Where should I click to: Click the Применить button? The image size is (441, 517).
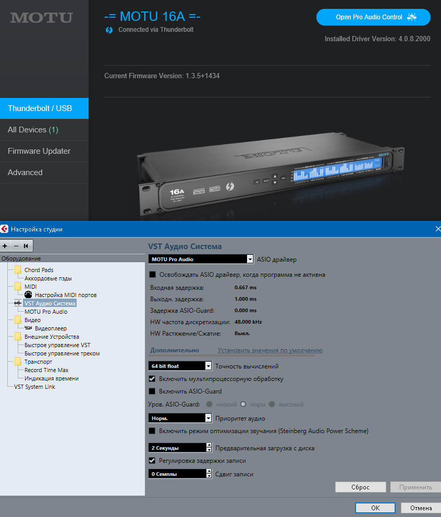tap(415, 487)
